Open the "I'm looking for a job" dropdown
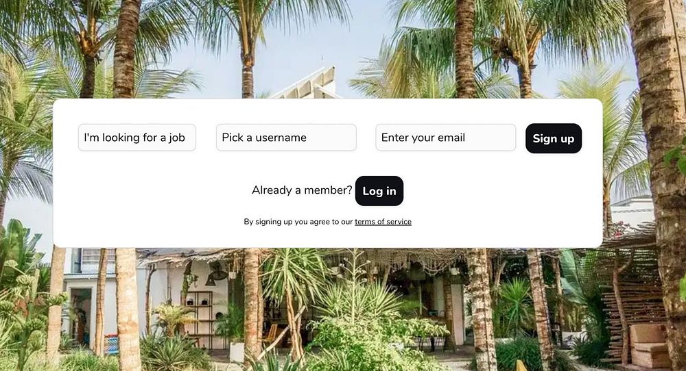This screenshot has height=371, width=686. pyautogui.click(x=137, y=138)
